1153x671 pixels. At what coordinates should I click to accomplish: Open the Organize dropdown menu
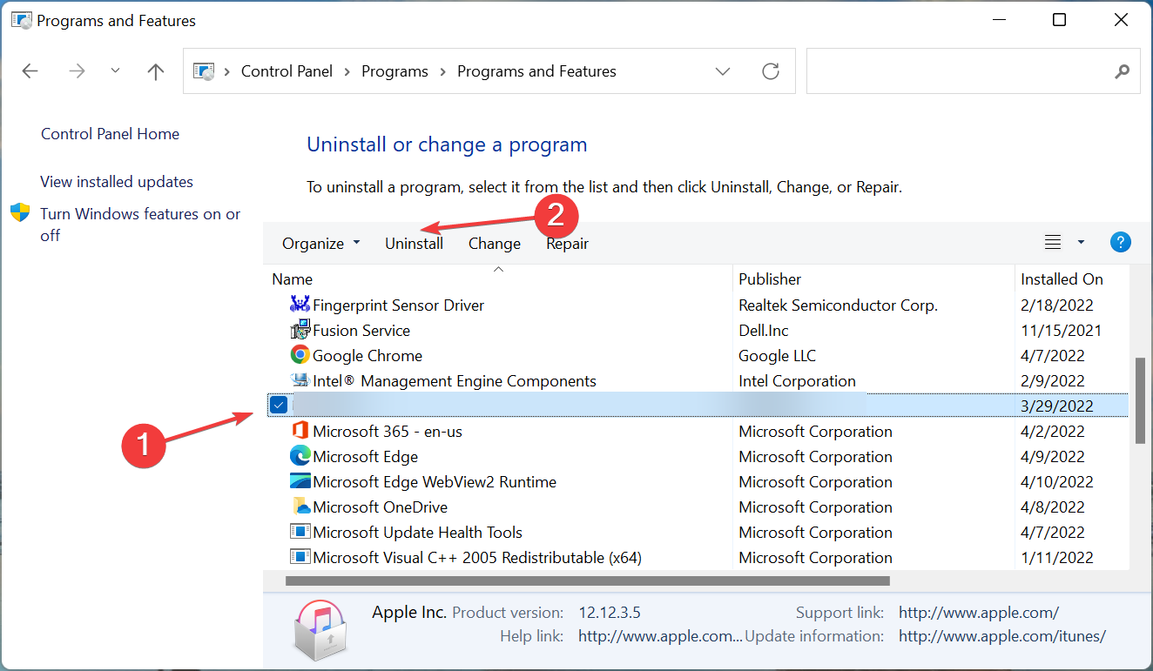pyautogui.click(x=320, y=244)
